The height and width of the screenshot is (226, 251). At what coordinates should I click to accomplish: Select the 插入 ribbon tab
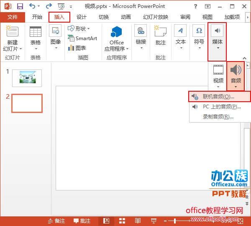tap(59, 17)
